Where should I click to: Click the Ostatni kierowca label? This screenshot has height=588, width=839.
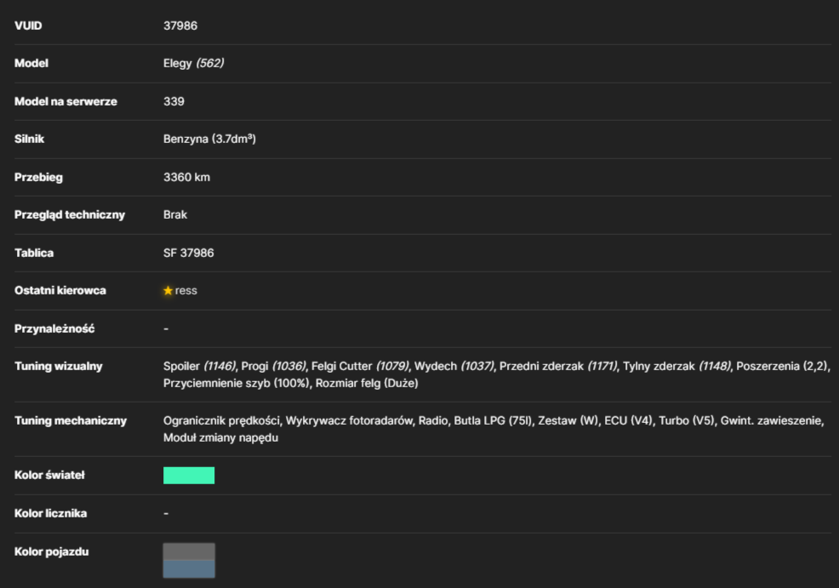pyautogui.click(x=60, y=290)
